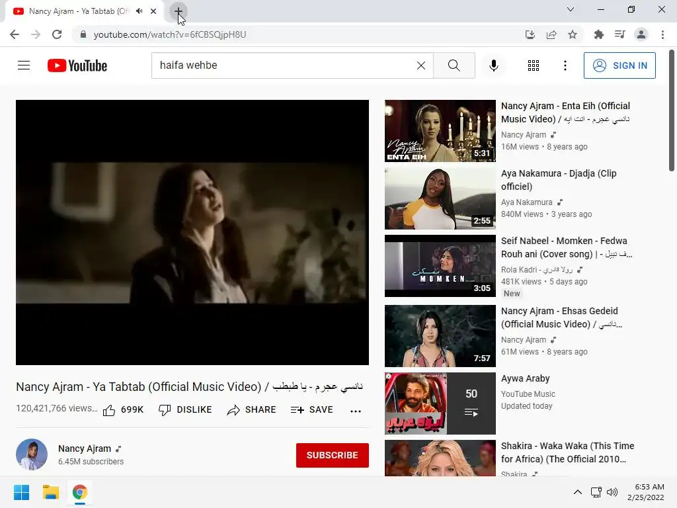Open the tab search chevron
This screenshot has width=677, height=508.
click(571, 9)
